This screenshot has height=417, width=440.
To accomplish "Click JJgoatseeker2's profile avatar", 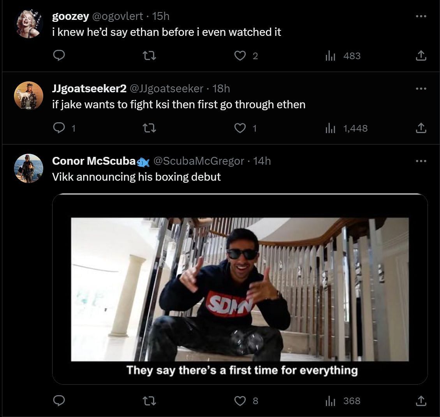I will pos(28,95).
